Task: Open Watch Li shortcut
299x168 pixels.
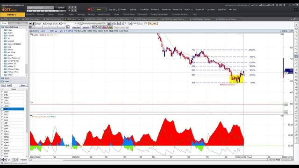Action: point(188,9)
